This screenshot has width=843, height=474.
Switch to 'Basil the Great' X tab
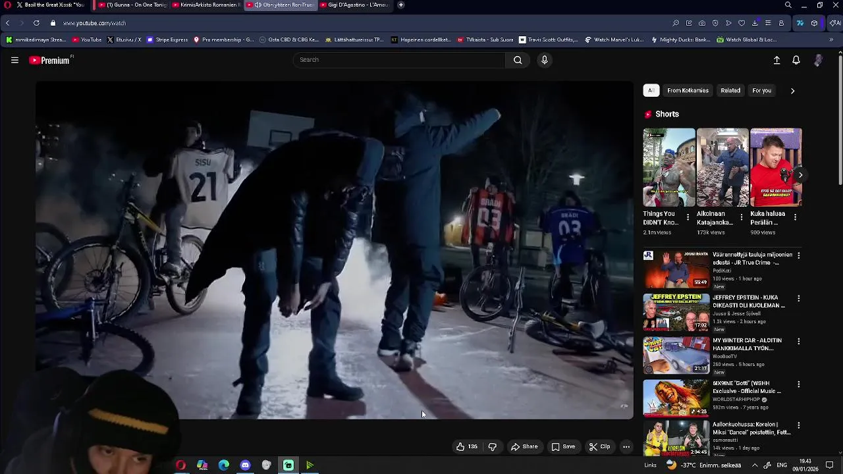(51, 5)
